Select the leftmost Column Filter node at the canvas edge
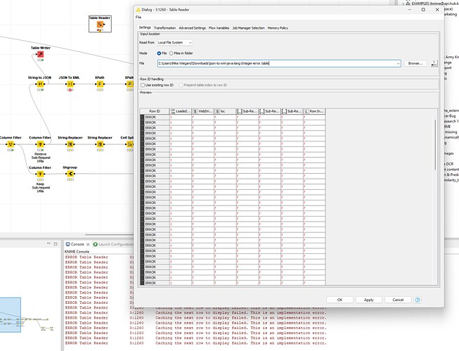 click(11, 144)
